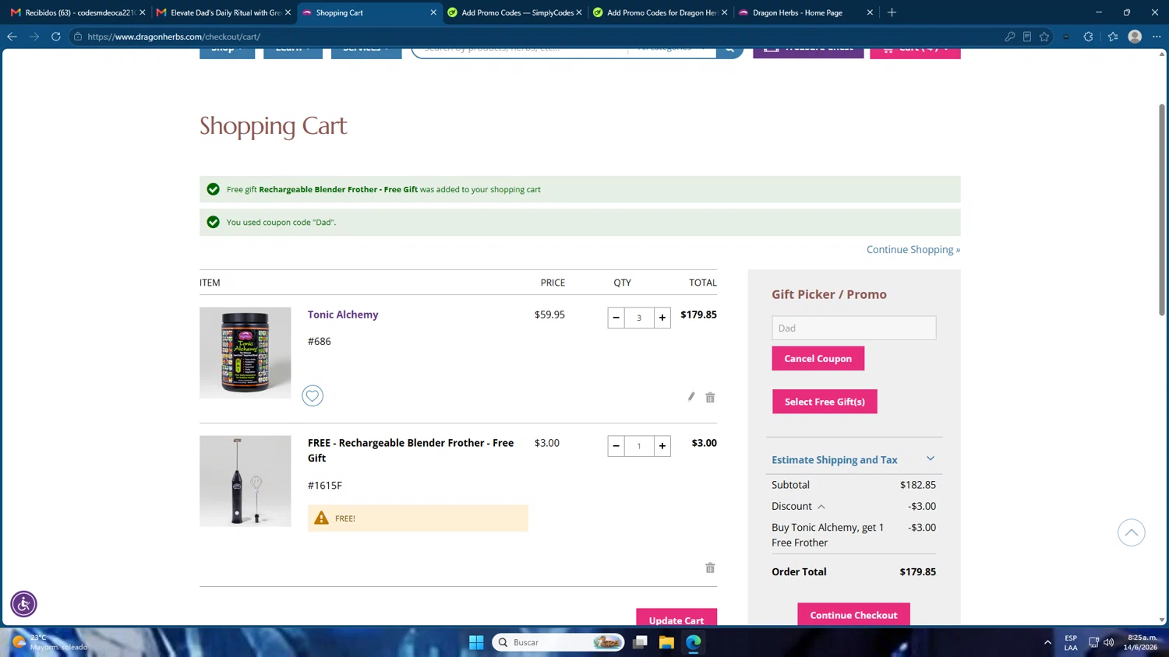1169x657 pixels.
Task: View site information lock icon
Action: tap(78, 37)
